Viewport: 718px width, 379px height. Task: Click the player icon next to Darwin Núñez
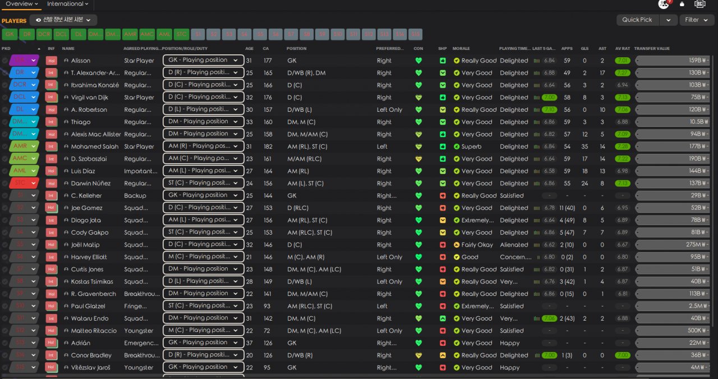pyautogui.click(x=65, y=184)
